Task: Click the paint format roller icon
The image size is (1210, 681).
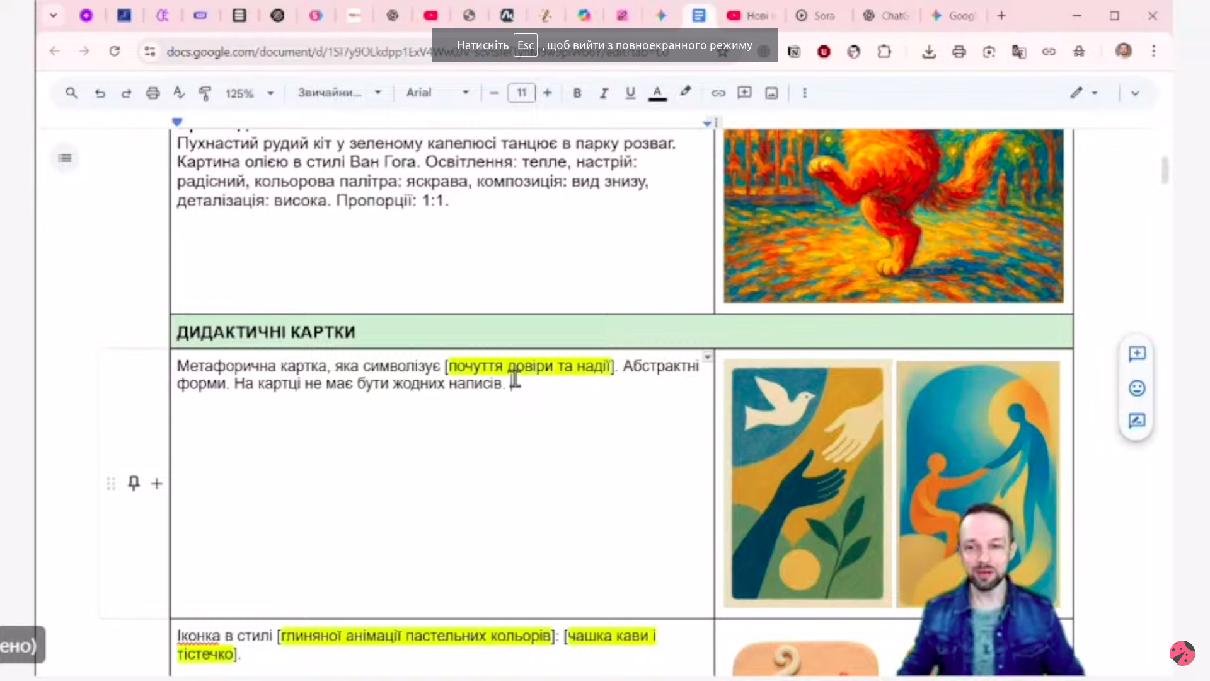Action: (x=205, y=93)
